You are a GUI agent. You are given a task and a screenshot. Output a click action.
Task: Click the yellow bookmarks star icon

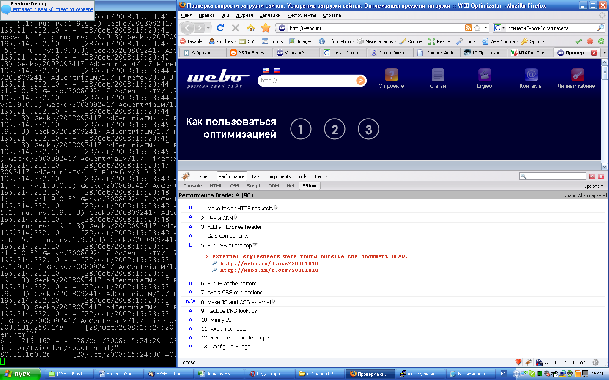pos(266,28)
